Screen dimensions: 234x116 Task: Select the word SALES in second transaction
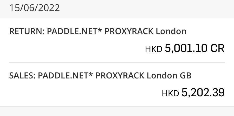point(21,76)
